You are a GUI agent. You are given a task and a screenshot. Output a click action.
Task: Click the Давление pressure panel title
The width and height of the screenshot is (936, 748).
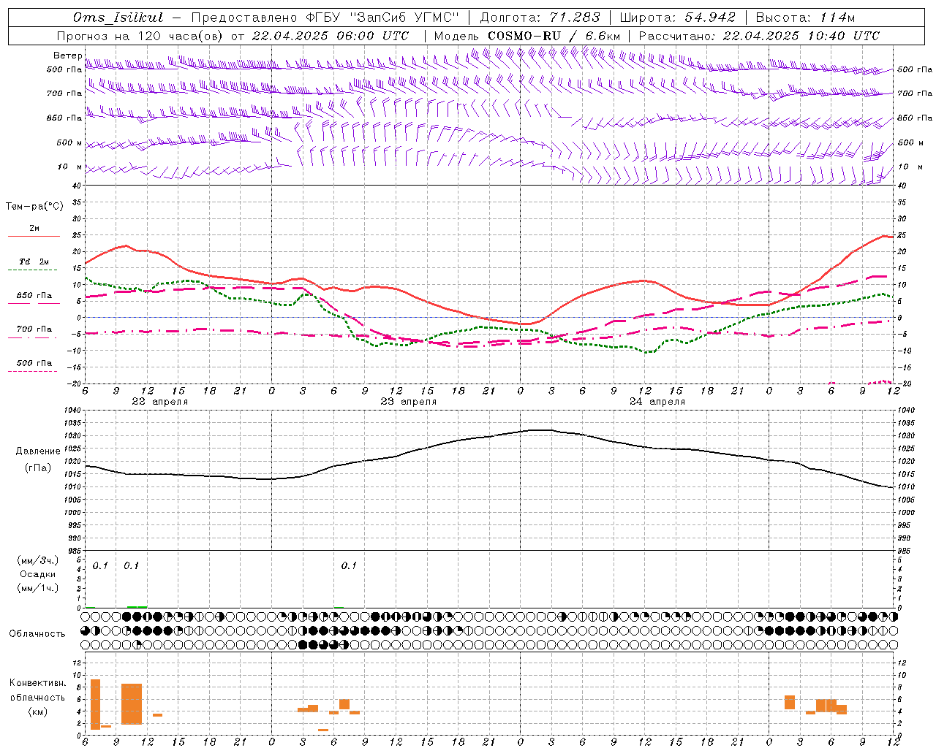tap(38, 451)
